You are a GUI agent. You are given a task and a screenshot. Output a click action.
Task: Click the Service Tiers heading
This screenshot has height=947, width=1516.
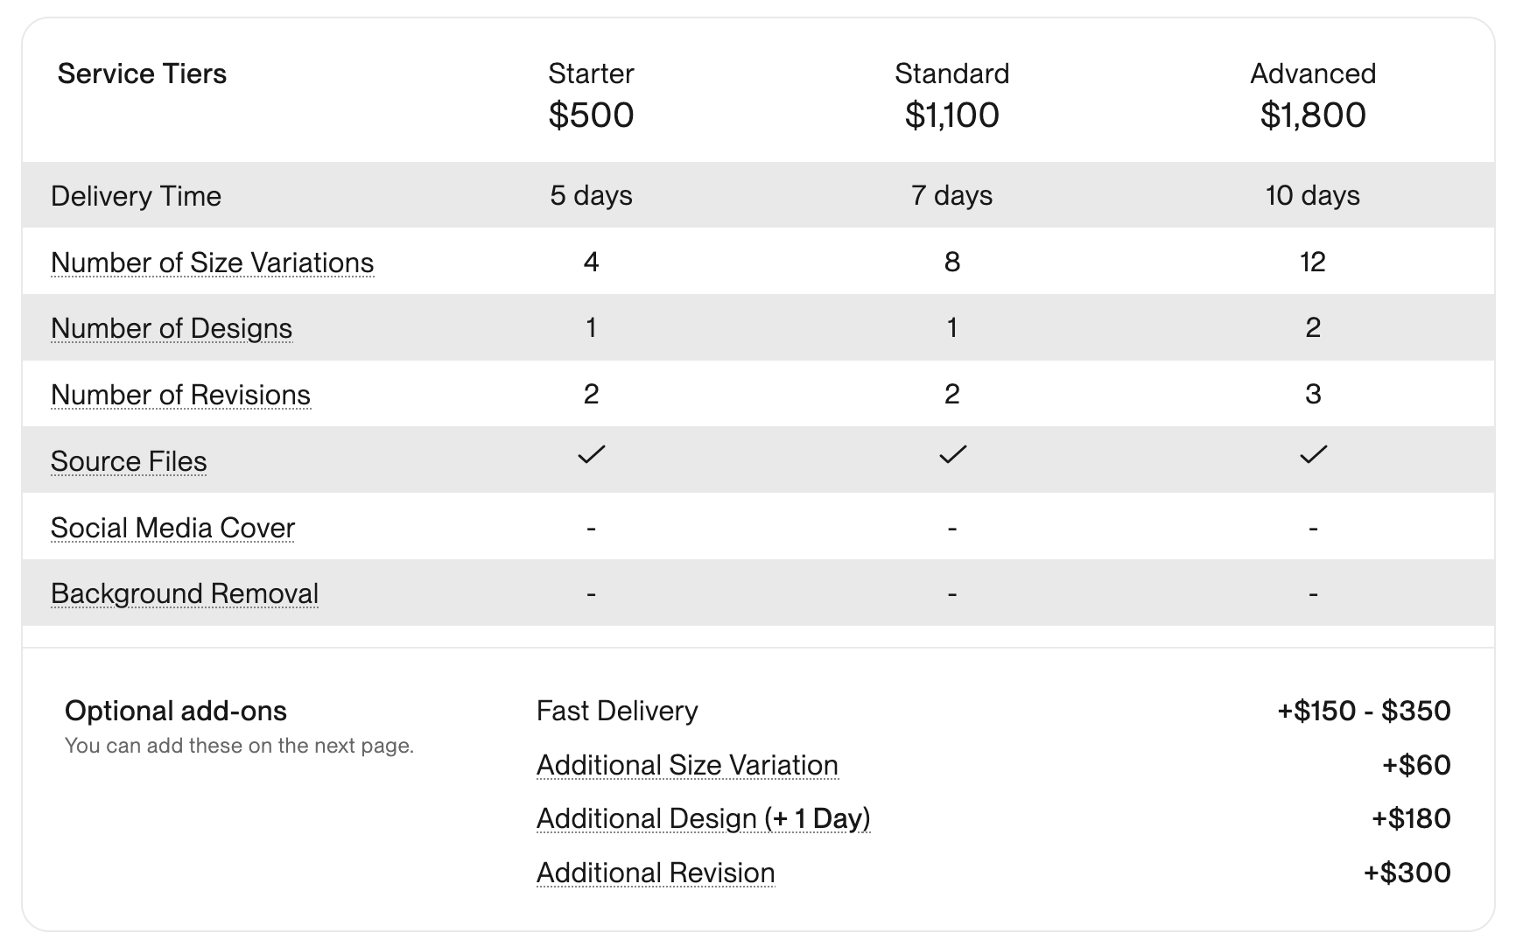142,74
